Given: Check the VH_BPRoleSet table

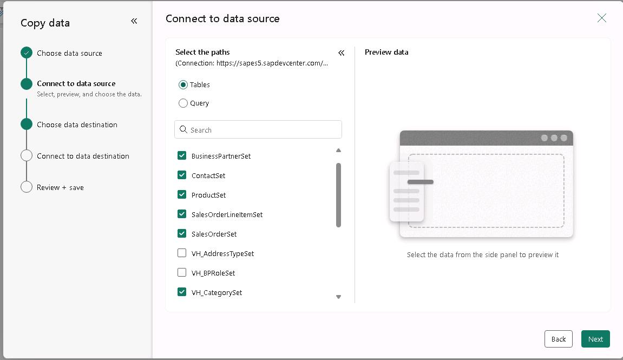Looking at the screenshot, I should [182, 272].
